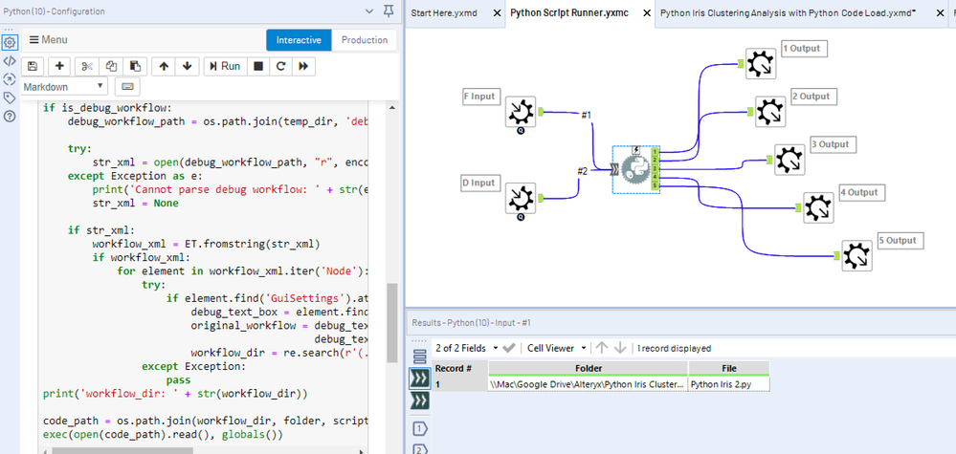Expand the 2 of 2 Fields dropdown
The height and width of the screenshot is (454, 956).
[466, 348]
